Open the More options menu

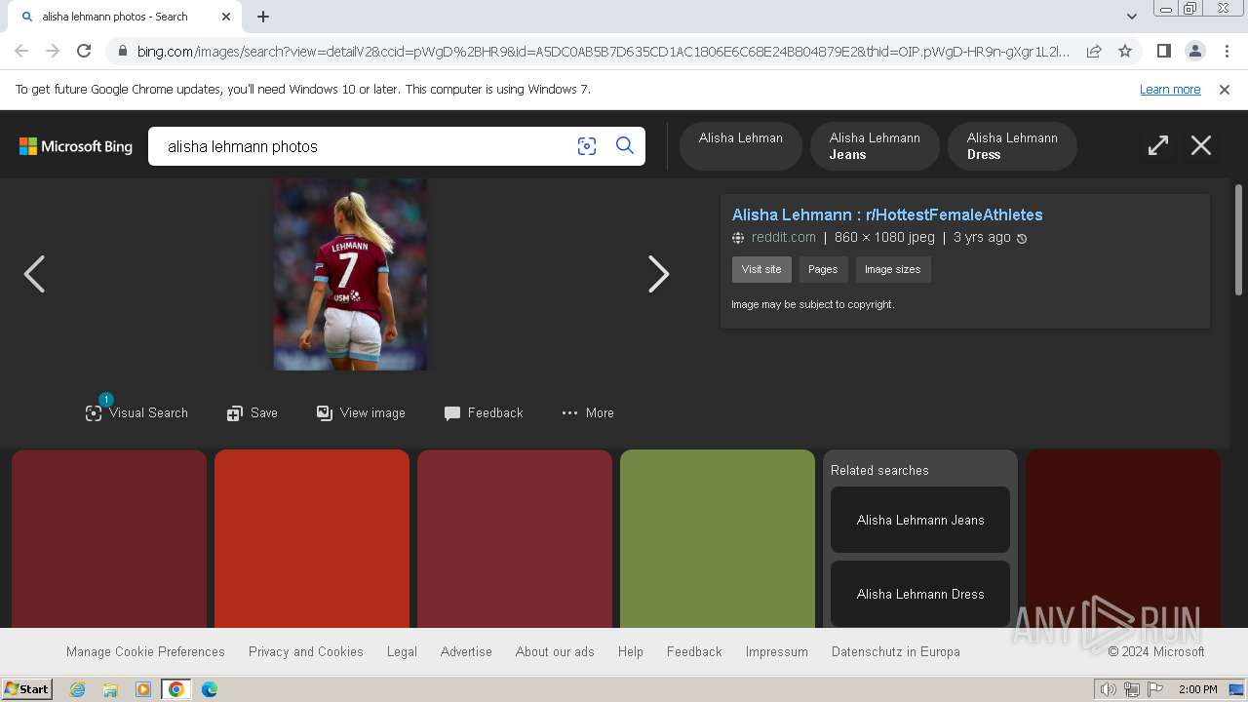[588, 412]
